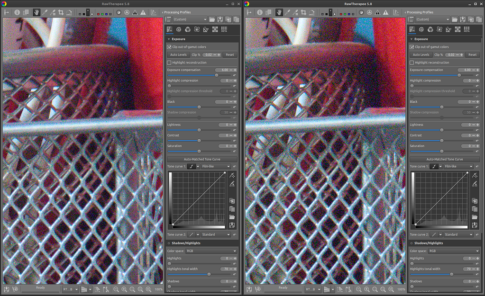Collapse the Shadows/Highlights section
This screenshot has width=485, height=296.
click(185, 243)
